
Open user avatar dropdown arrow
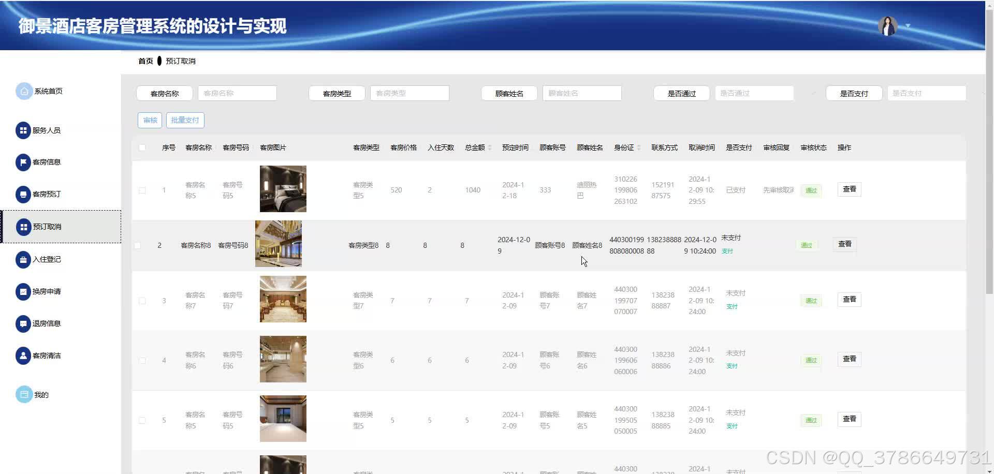(x=908, y=25)
